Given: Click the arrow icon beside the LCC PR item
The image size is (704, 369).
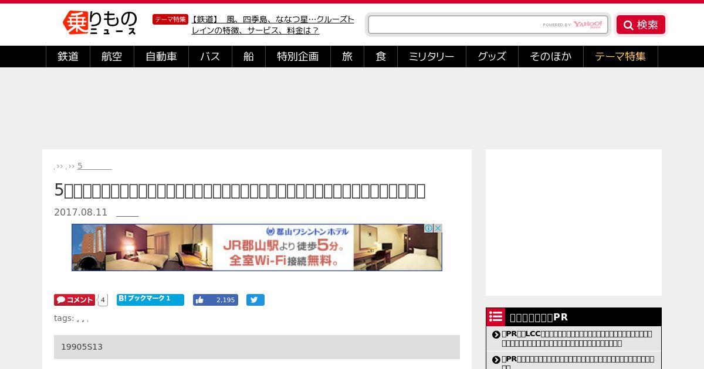Looking at the screenshot, I should pyautogui.click(x=496, y=336).
